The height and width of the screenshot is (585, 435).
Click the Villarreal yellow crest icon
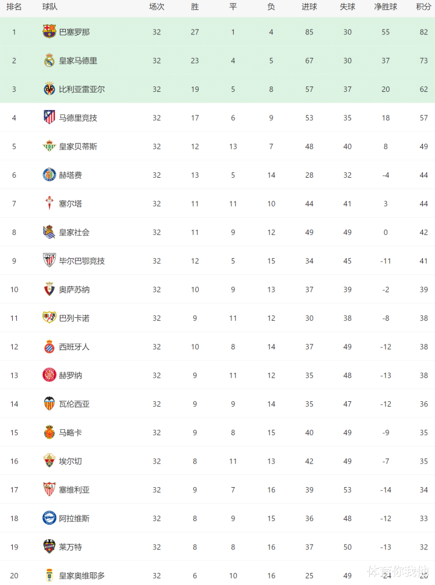pyautogui.click(x=49, y=89)
